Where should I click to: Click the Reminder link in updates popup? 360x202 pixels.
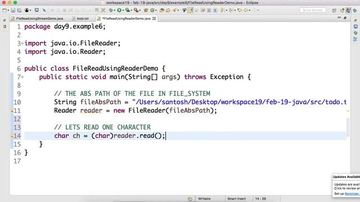[352, 194]
